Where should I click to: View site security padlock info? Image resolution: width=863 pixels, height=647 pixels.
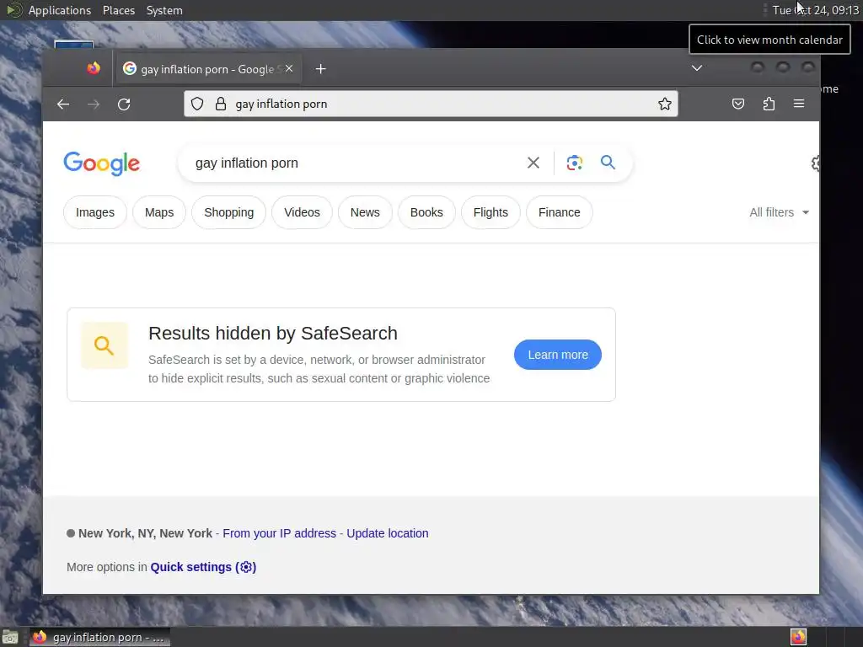click(x=221, y=104)
